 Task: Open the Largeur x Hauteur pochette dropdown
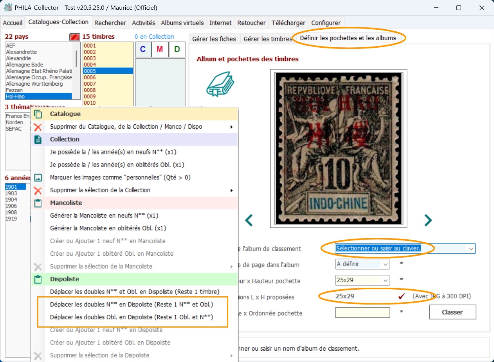(386, 280)
